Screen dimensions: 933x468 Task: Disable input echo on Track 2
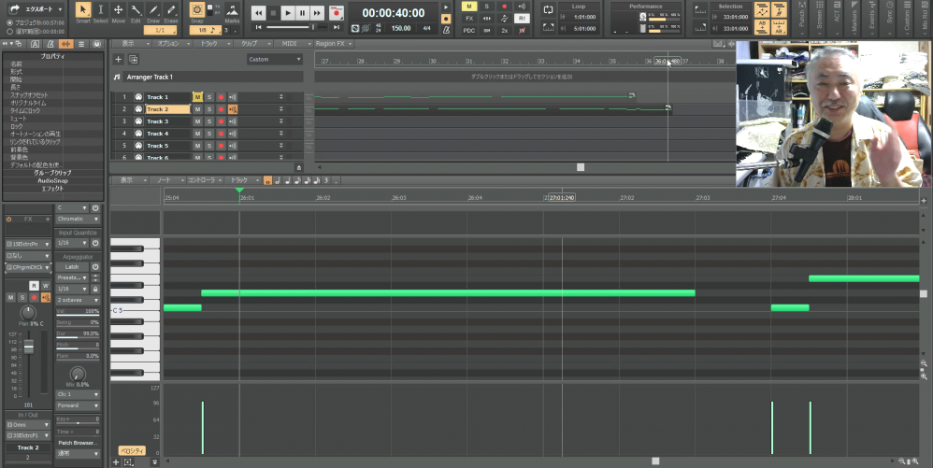tap(233, 109)
